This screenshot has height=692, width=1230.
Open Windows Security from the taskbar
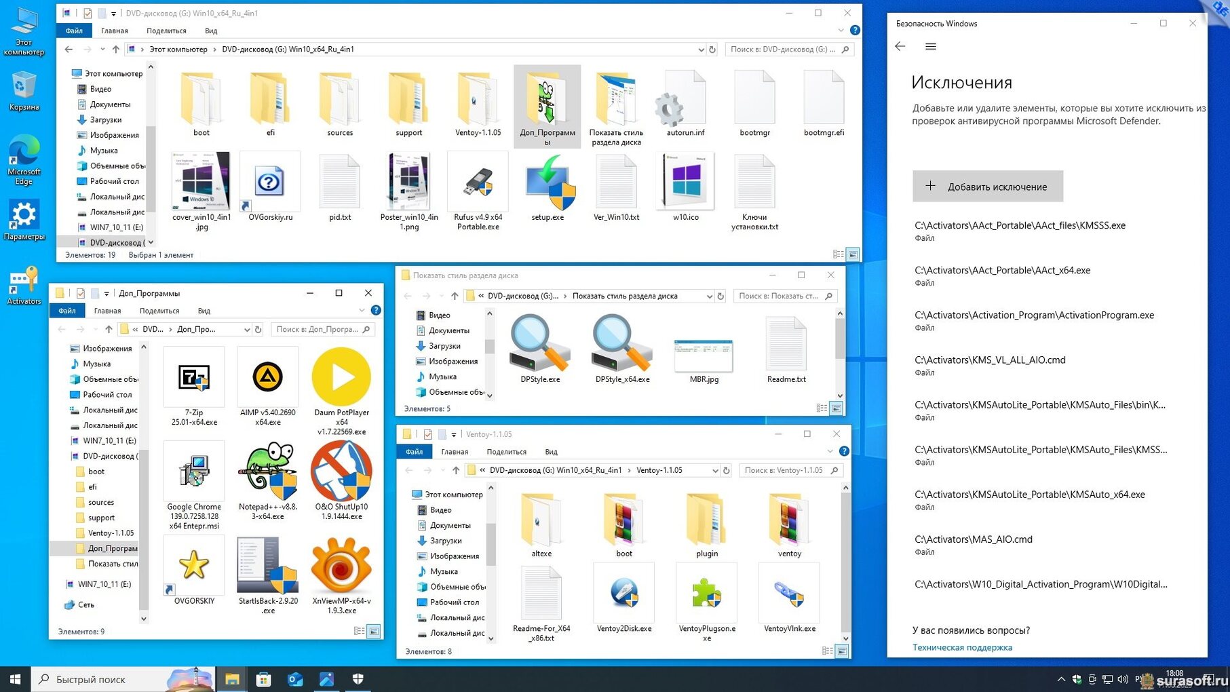pyautogui.click(x=358, y=679)
